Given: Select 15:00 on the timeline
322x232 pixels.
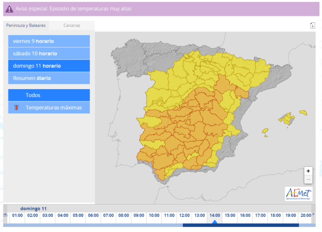Looking at the screenshot, I should pos(230,215).
